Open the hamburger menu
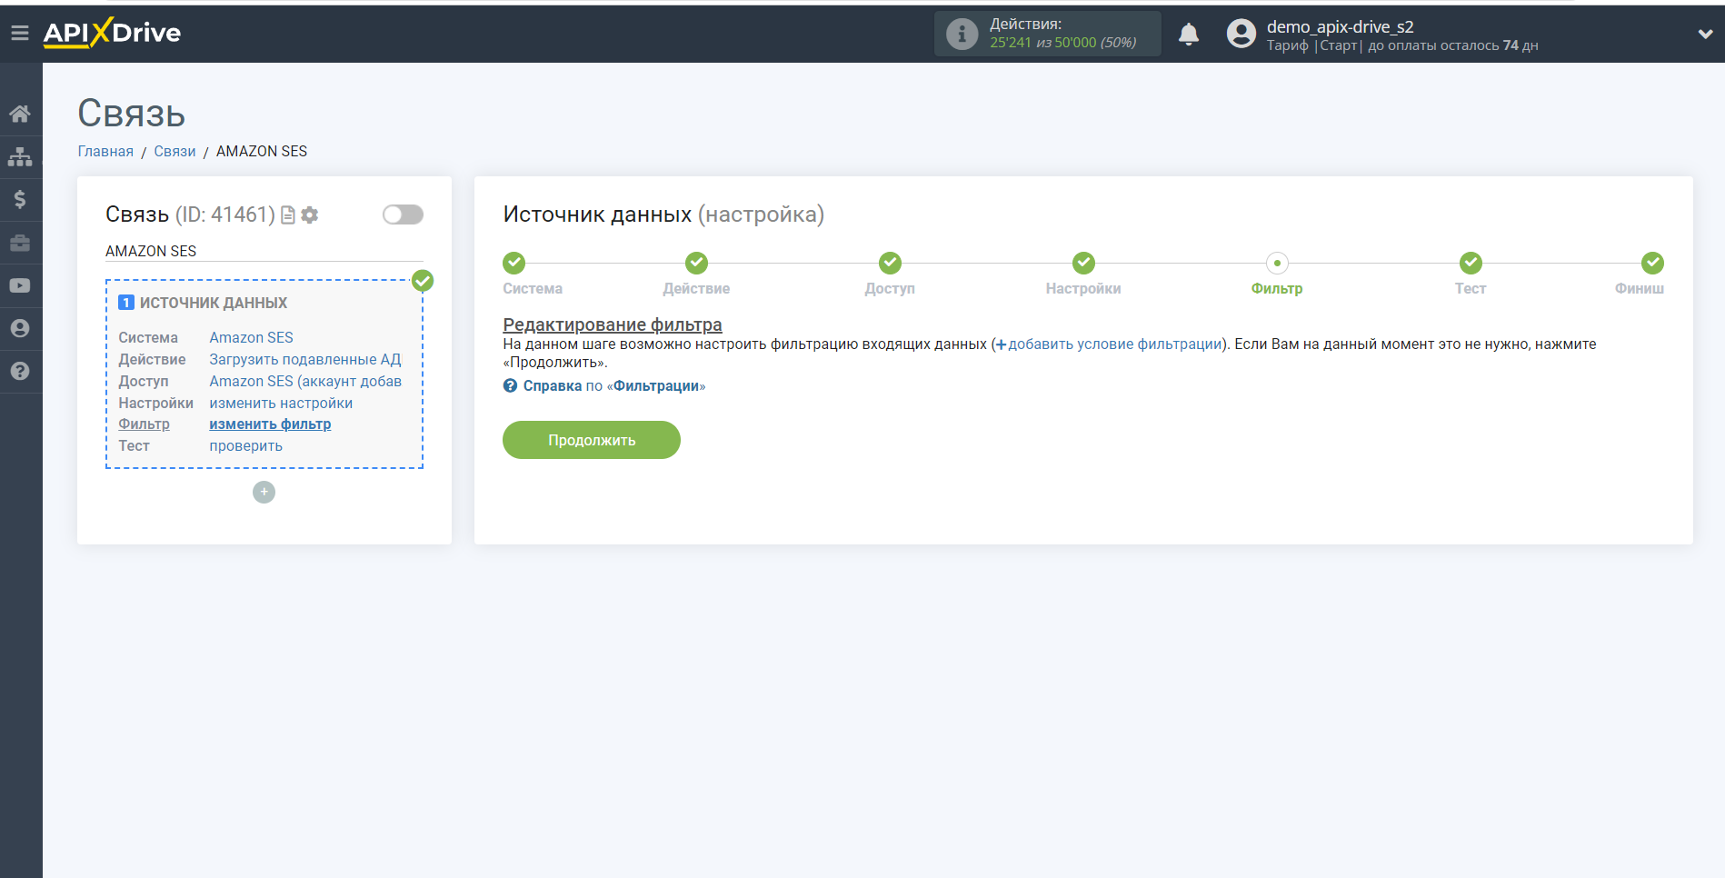 click(x=20, y=34)
